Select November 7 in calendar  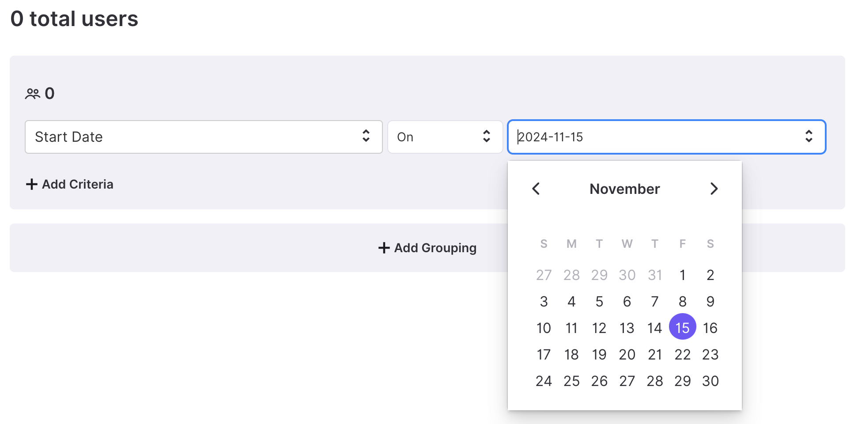click(655, 302)
